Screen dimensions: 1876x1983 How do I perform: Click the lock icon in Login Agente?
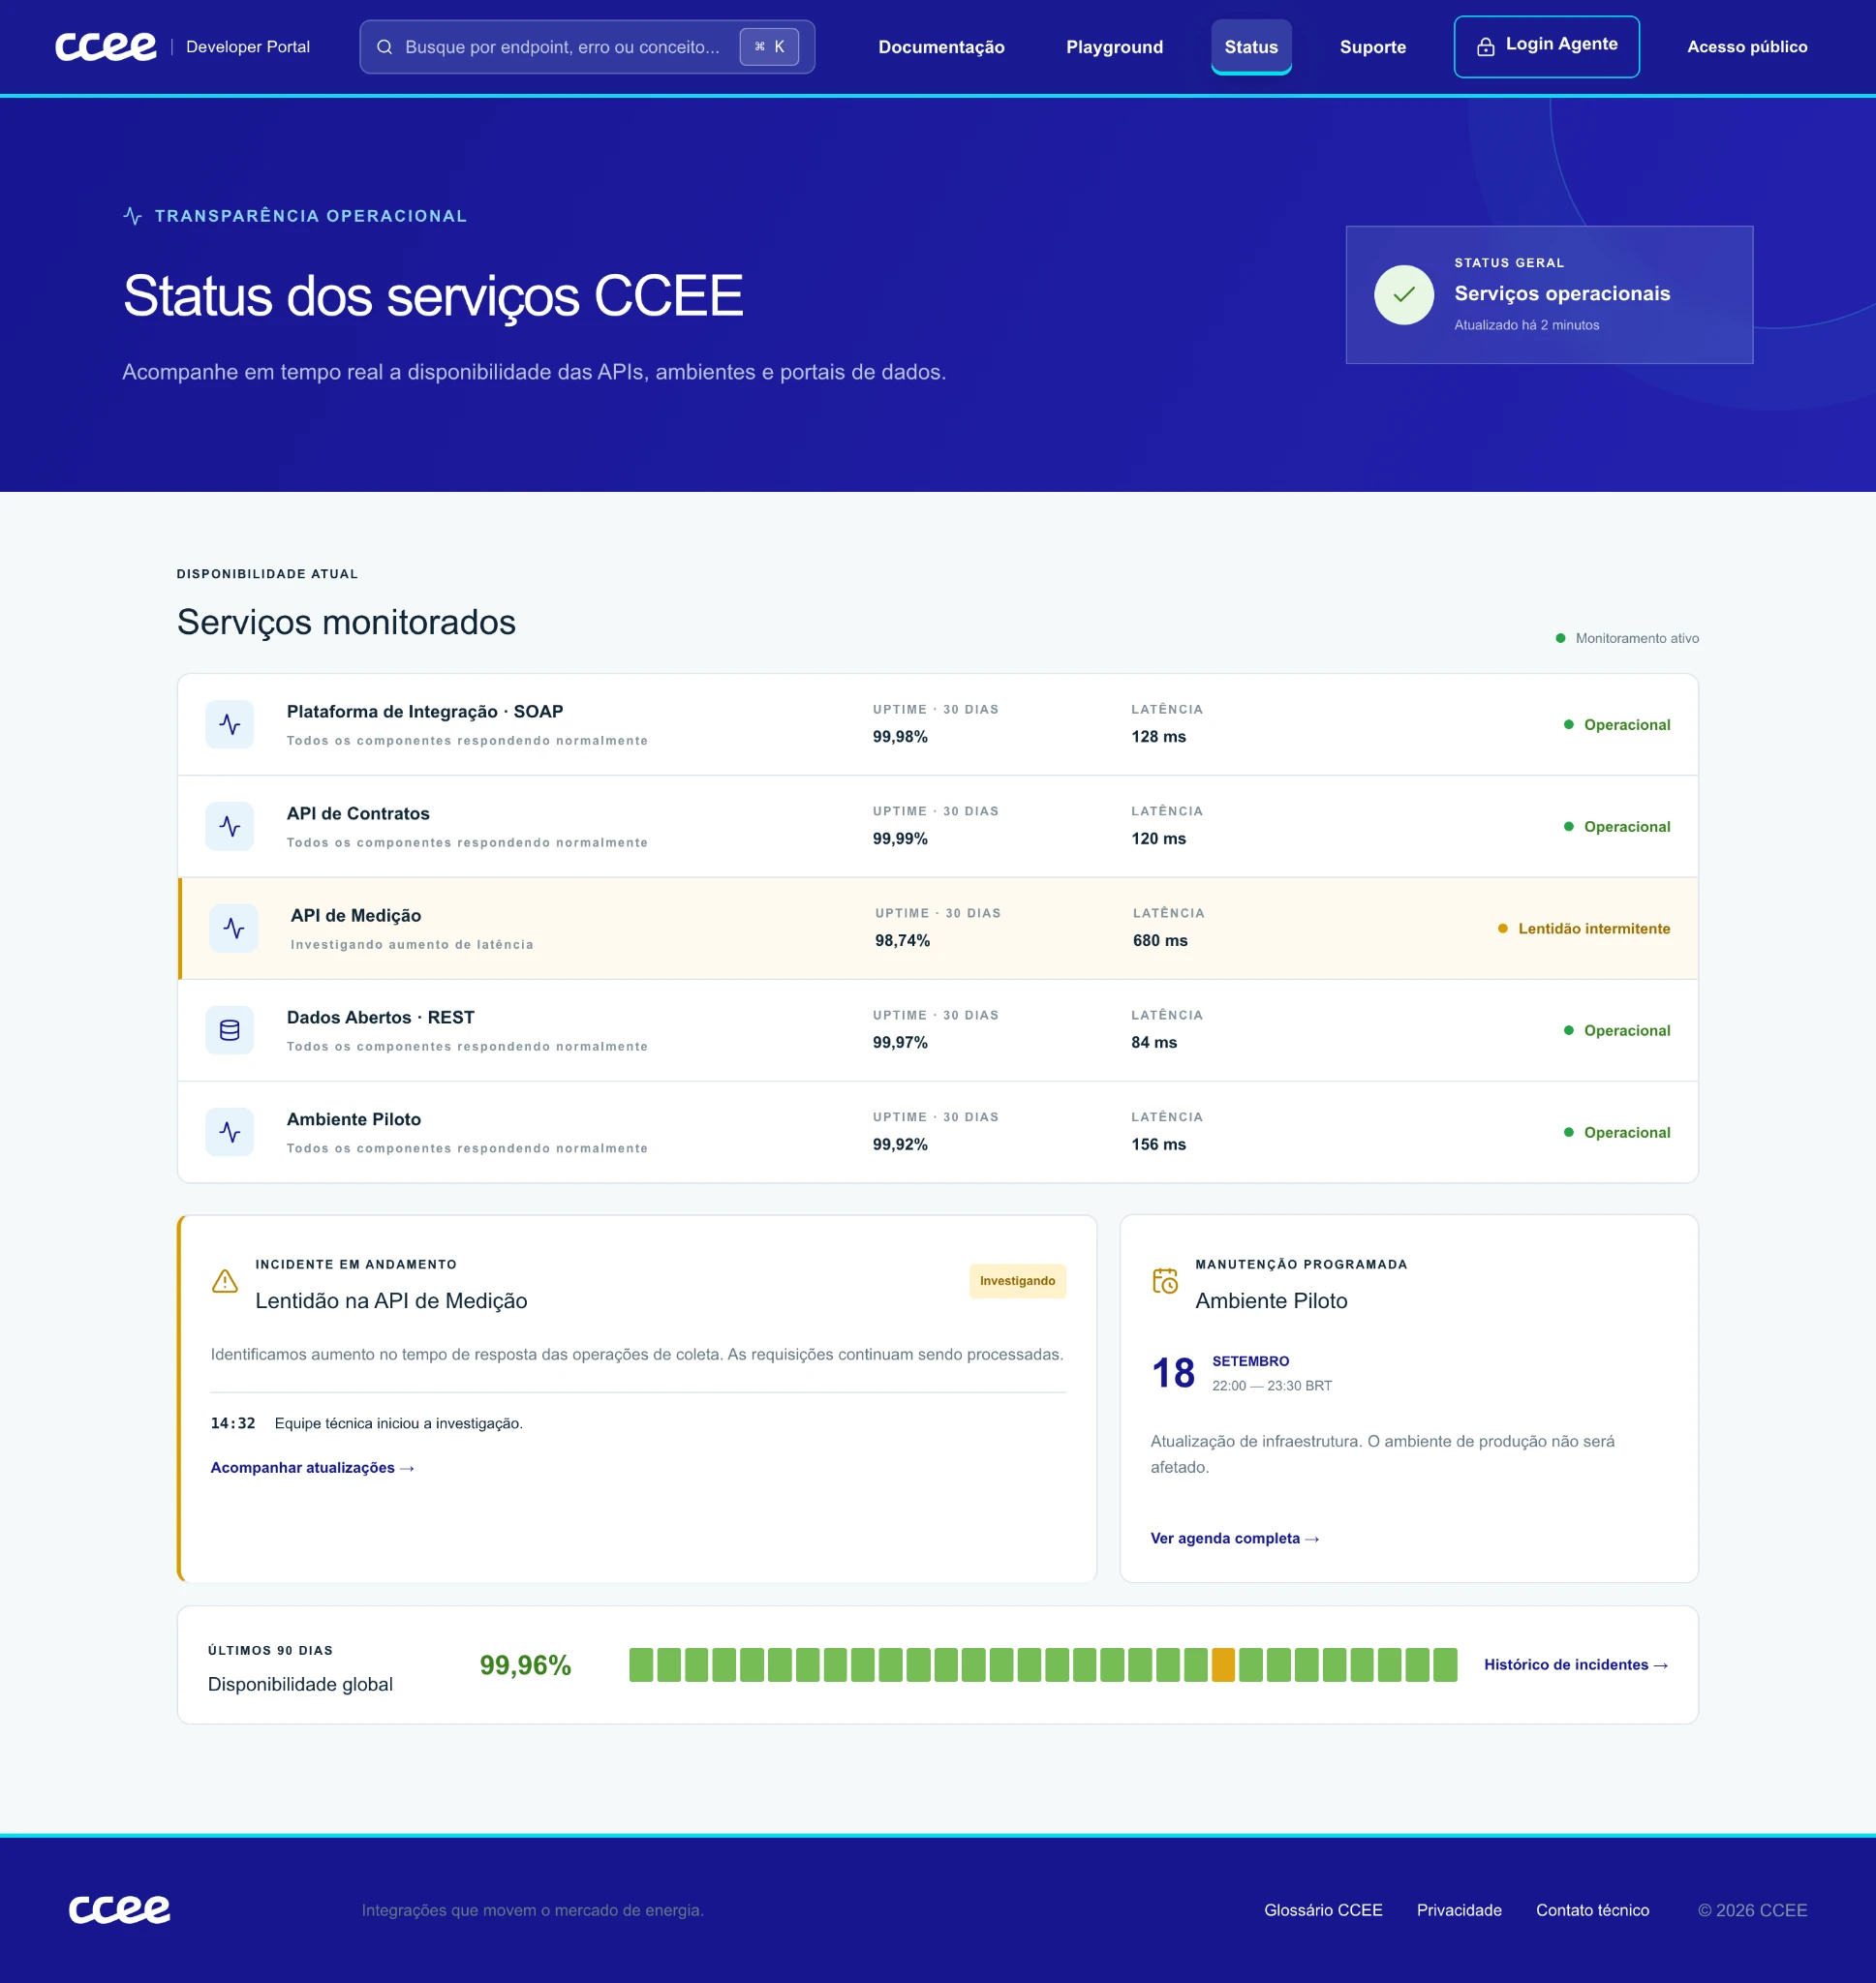tap(1486, 46)
